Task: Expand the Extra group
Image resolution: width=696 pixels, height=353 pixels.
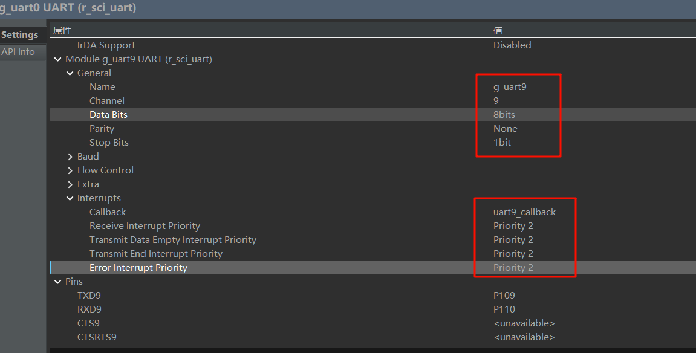Action: pos(70,184)
